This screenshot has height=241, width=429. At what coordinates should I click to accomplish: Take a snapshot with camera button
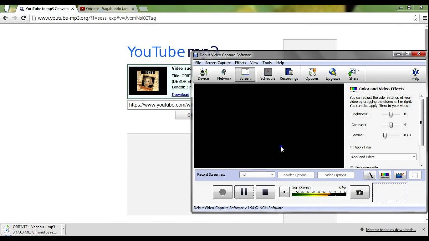(360, 192)
